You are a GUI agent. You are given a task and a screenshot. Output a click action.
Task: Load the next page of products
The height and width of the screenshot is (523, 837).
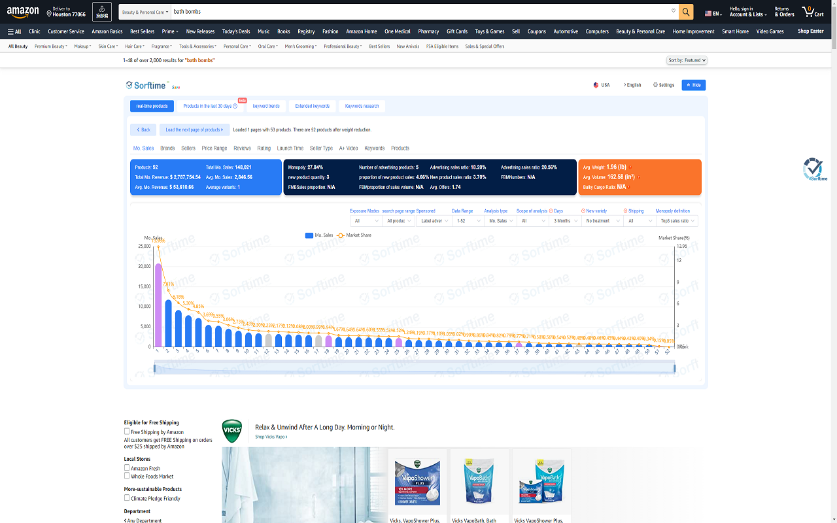[x=195, y=129]
